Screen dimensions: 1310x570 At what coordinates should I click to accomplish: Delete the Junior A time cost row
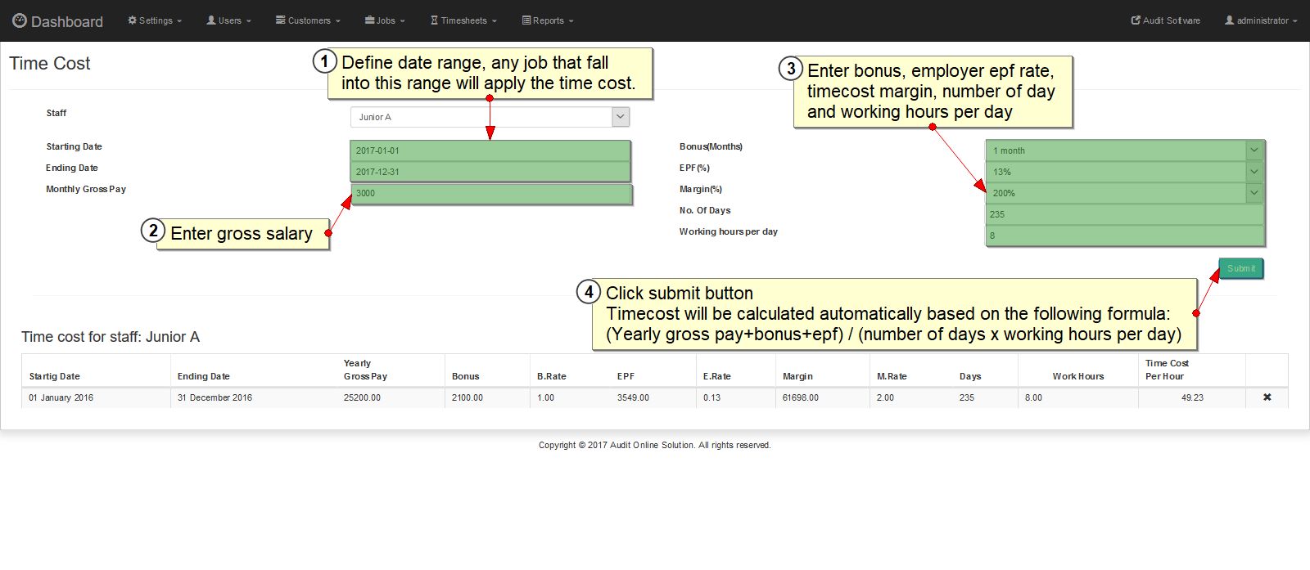point(1267,397)
